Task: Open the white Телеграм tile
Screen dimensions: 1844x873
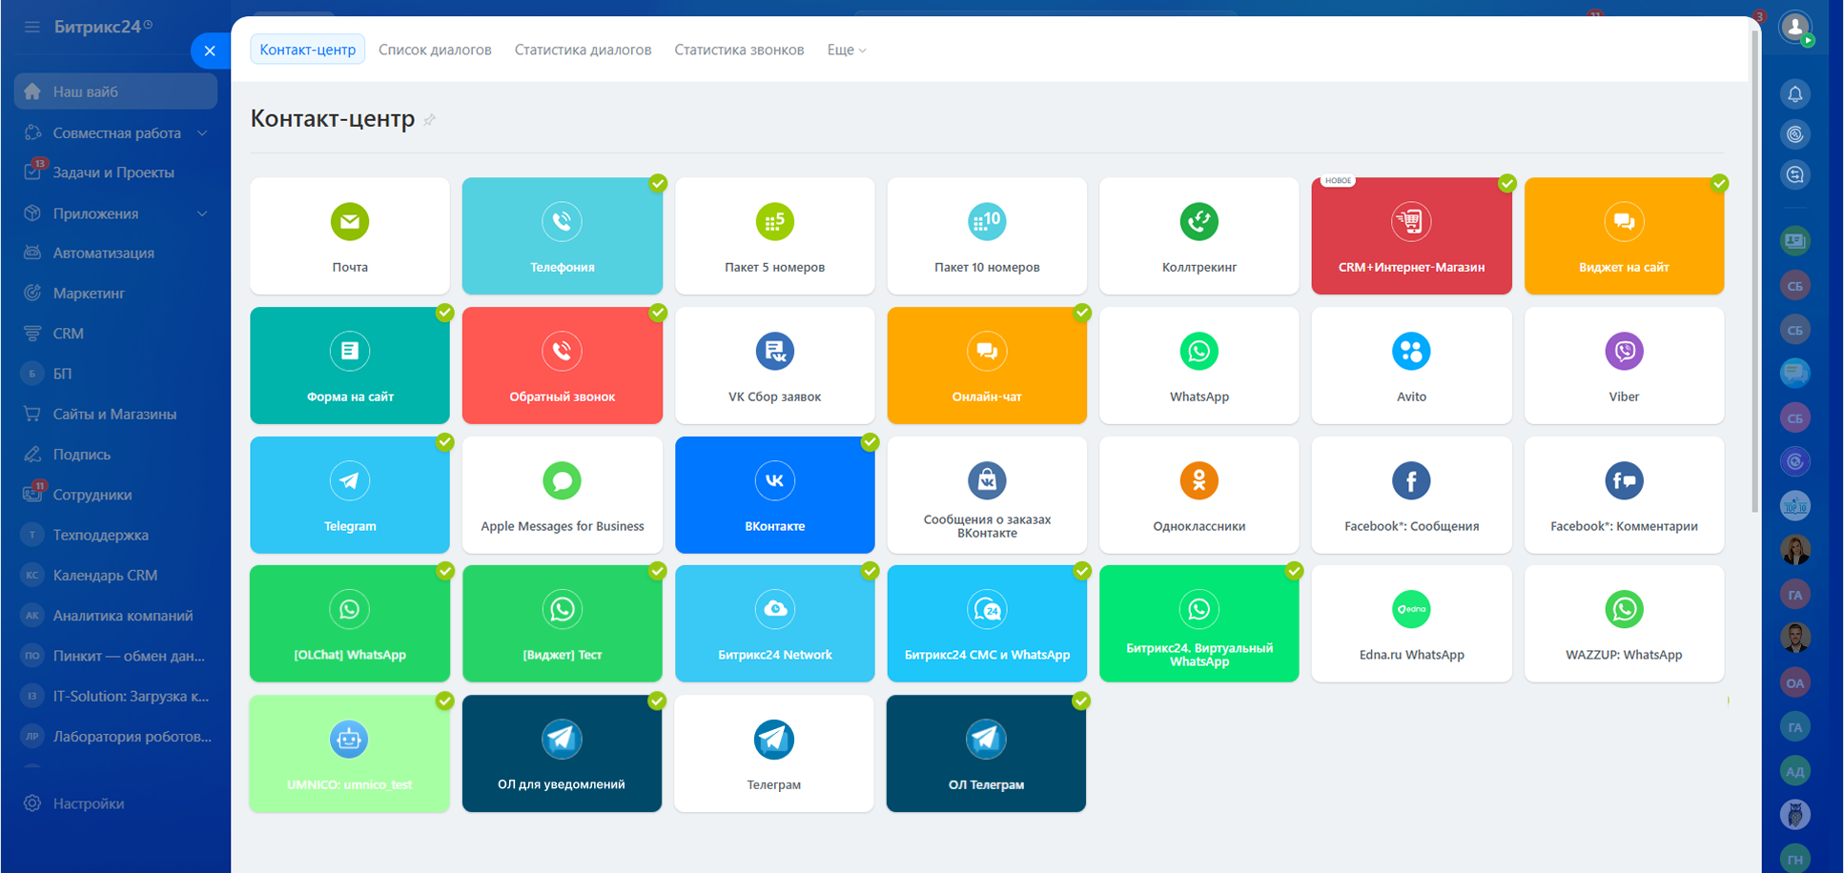Action: tap(774, 753)
